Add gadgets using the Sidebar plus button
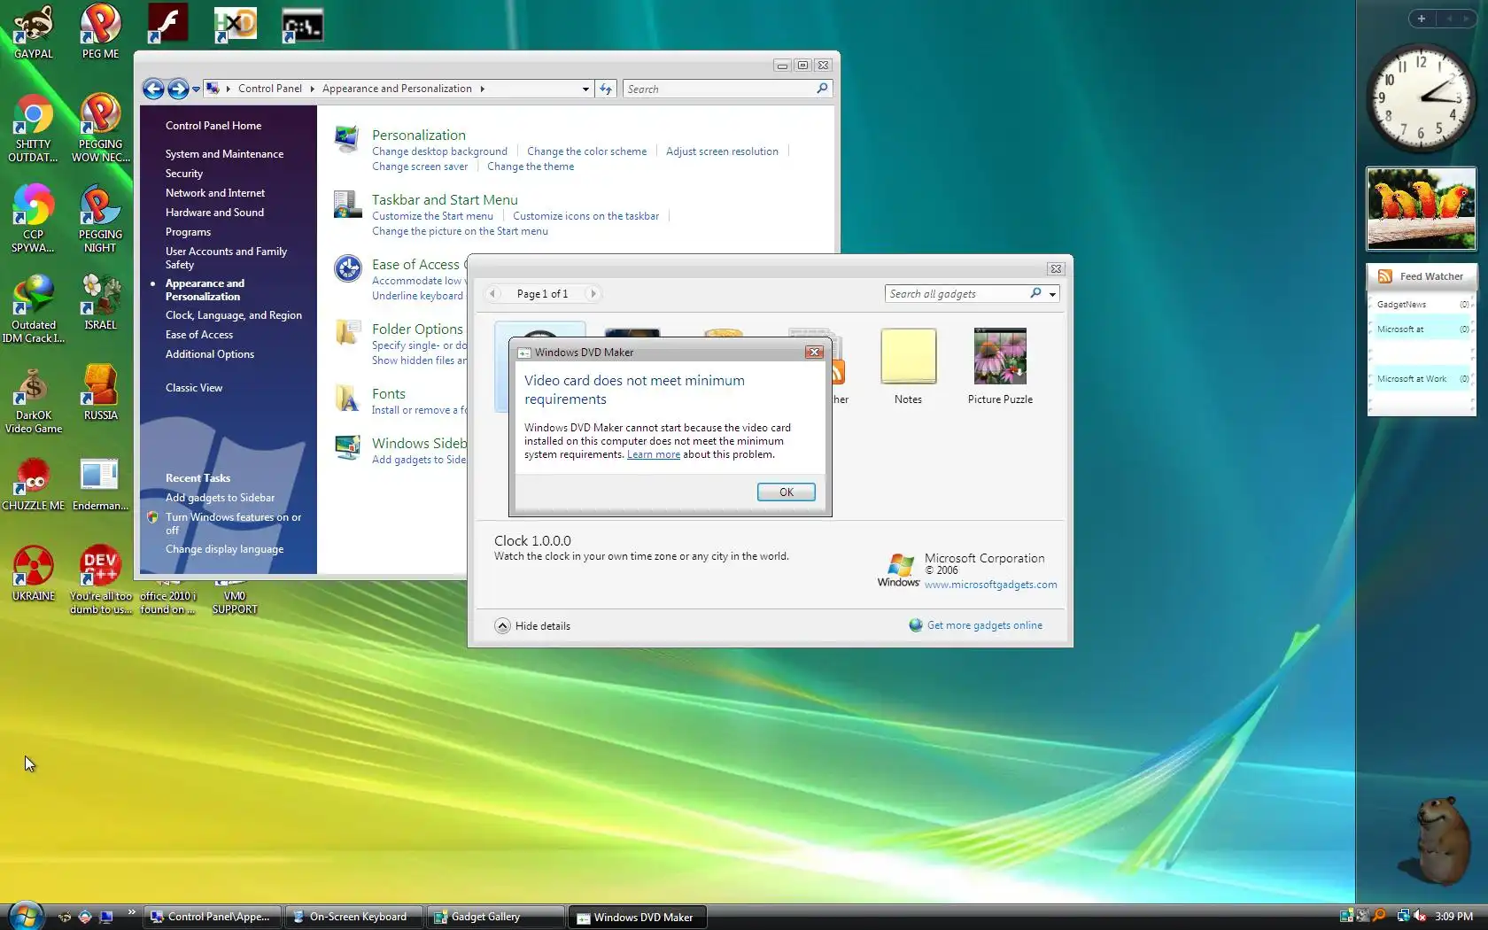This screenshot has width=1488, height=930. pos(1422,19)
